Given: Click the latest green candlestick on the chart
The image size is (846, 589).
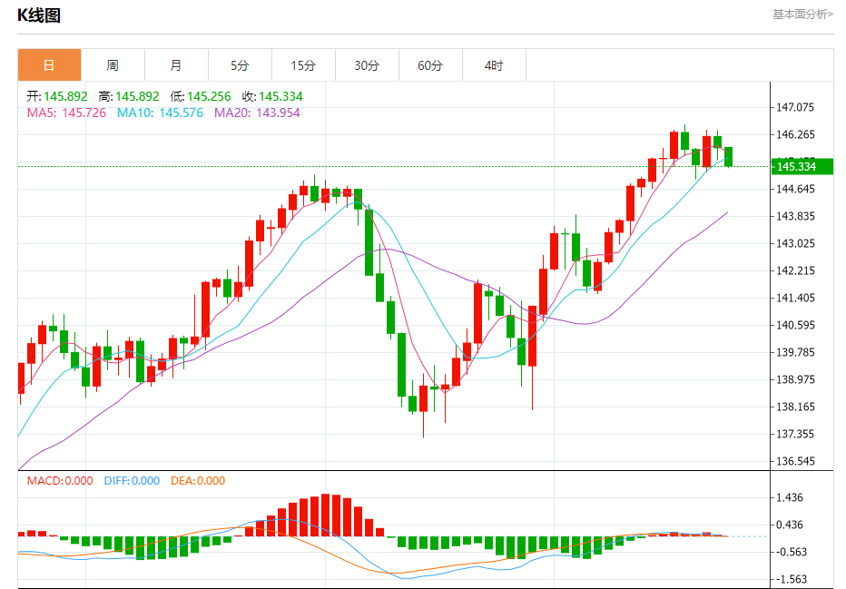Looking at the screenshot, I should pyautogui.click(x=728, y=156).
